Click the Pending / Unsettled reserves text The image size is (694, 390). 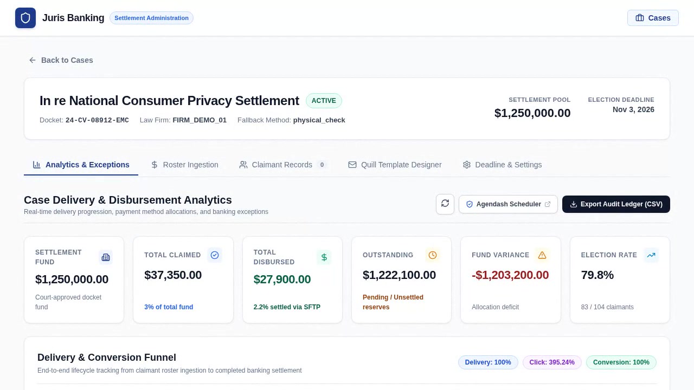(x=393, y=302)
